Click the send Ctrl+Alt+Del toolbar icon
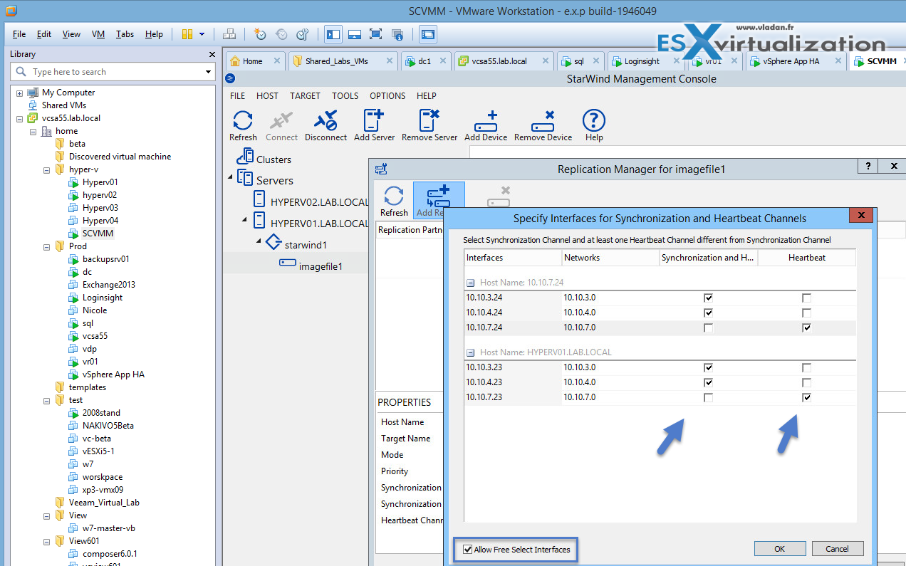Image resolution: width=906 pixels, height=566 pixels. tap(229, 33)
